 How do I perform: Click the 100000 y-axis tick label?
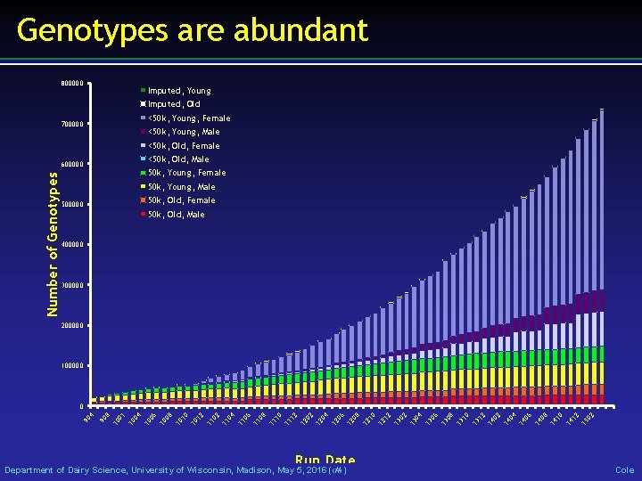pyautogui.click(x=72, y=366)
